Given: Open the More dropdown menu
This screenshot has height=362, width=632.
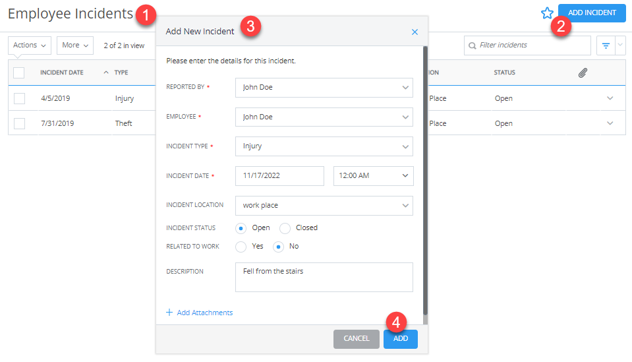Looking at the screenshot, I should point(75,45).
